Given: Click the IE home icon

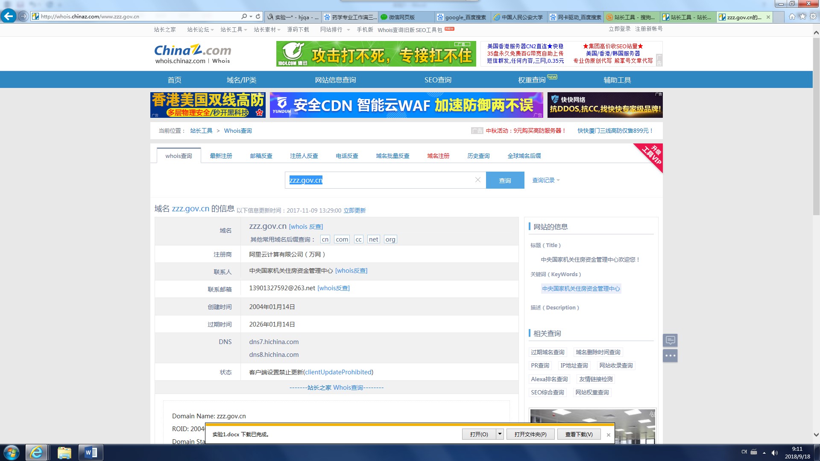Looking at the screenshot, I should pos(792,16).
